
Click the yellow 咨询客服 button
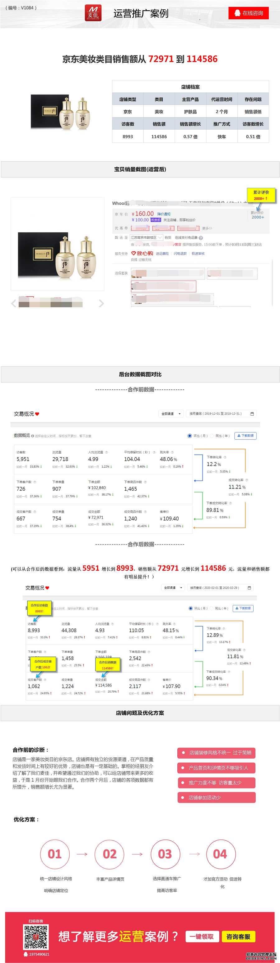pyautogui.click(x=238, y=936)
